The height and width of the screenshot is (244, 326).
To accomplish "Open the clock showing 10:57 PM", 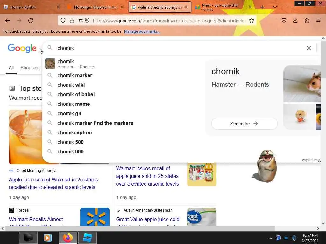I will click(310, 238).
